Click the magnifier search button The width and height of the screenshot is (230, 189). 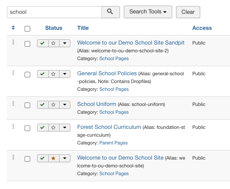tap(110, 12)
